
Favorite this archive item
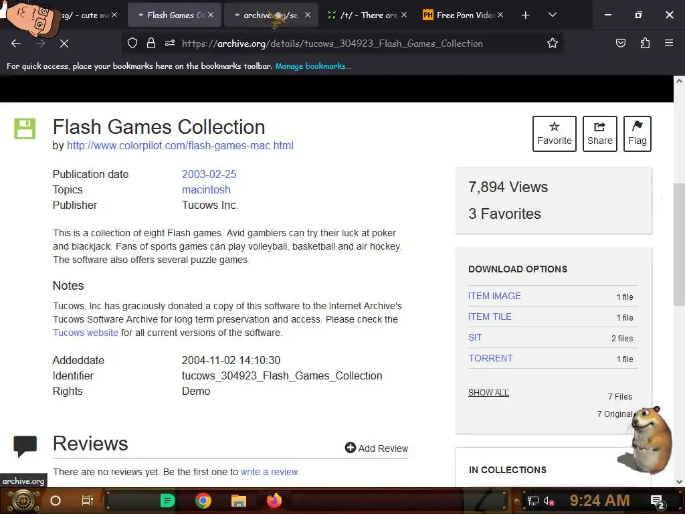(555, 134)
